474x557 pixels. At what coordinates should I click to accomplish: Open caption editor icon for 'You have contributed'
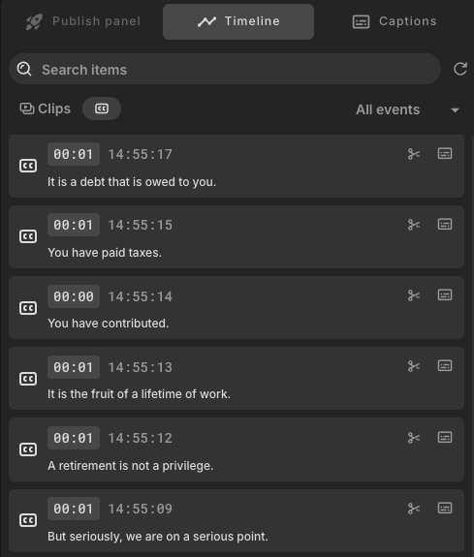coord(445,294)
